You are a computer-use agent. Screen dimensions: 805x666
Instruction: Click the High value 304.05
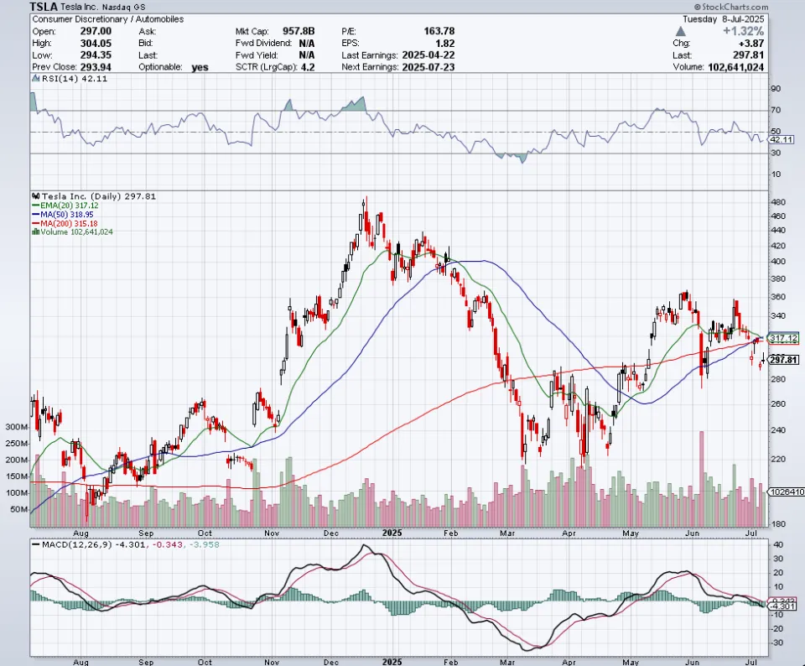[96, 43]
